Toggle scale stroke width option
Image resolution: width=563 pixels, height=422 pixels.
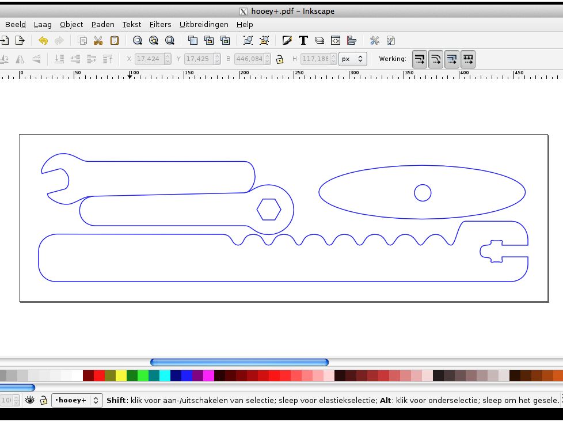(420, 59)
